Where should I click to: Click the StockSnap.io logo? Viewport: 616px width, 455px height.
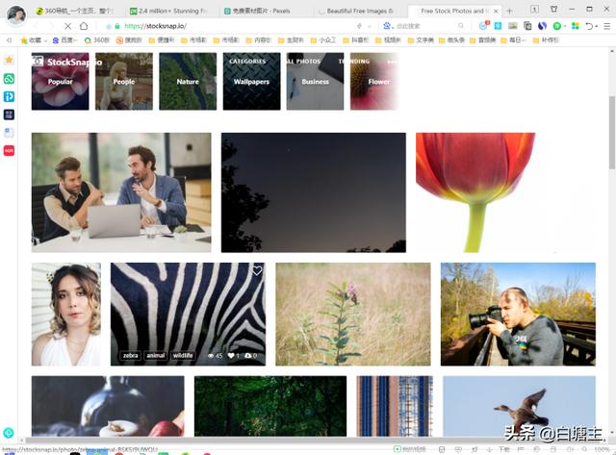coord(67,62)
